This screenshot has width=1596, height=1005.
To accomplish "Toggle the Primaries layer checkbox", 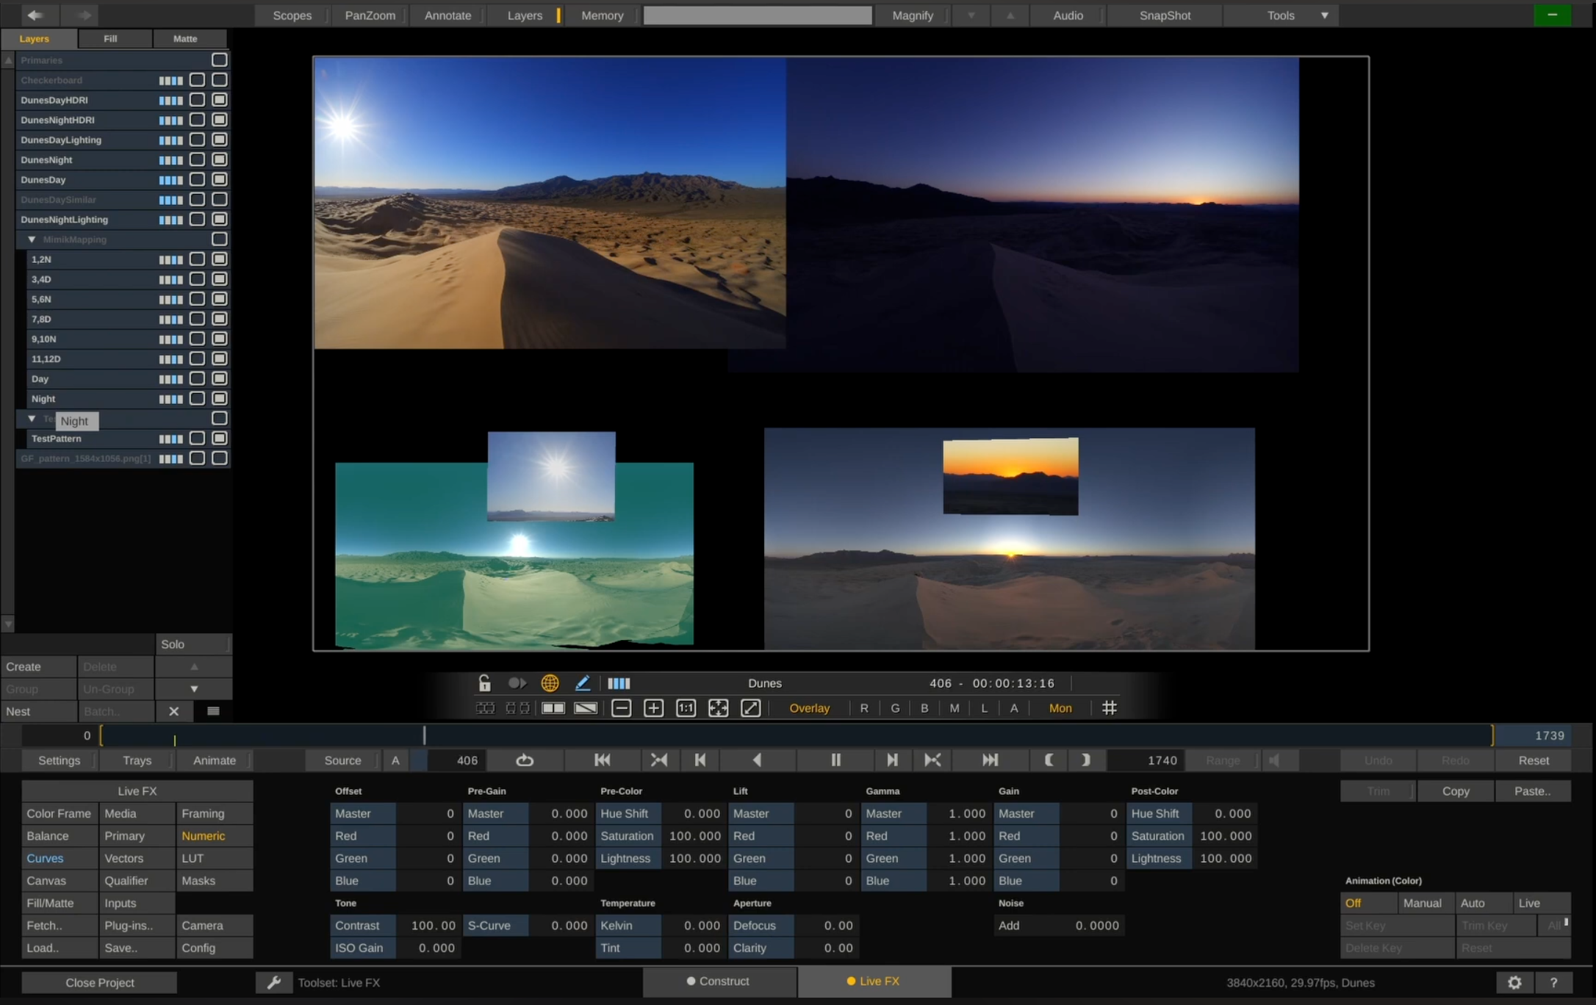I will [x=219, y=60].
